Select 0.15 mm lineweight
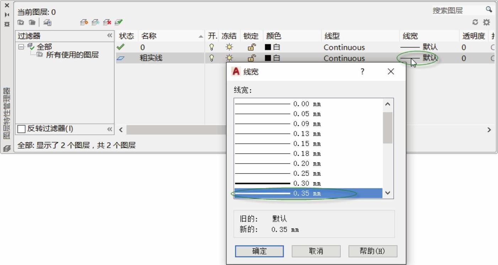The width and height of the screenshot is (498, 265). 308,144
